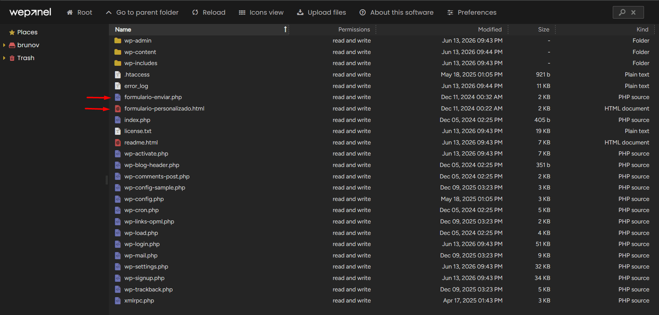Click the wp-content folder icon
The width and height of the screenshot is (659, 315).
[117, 52]
